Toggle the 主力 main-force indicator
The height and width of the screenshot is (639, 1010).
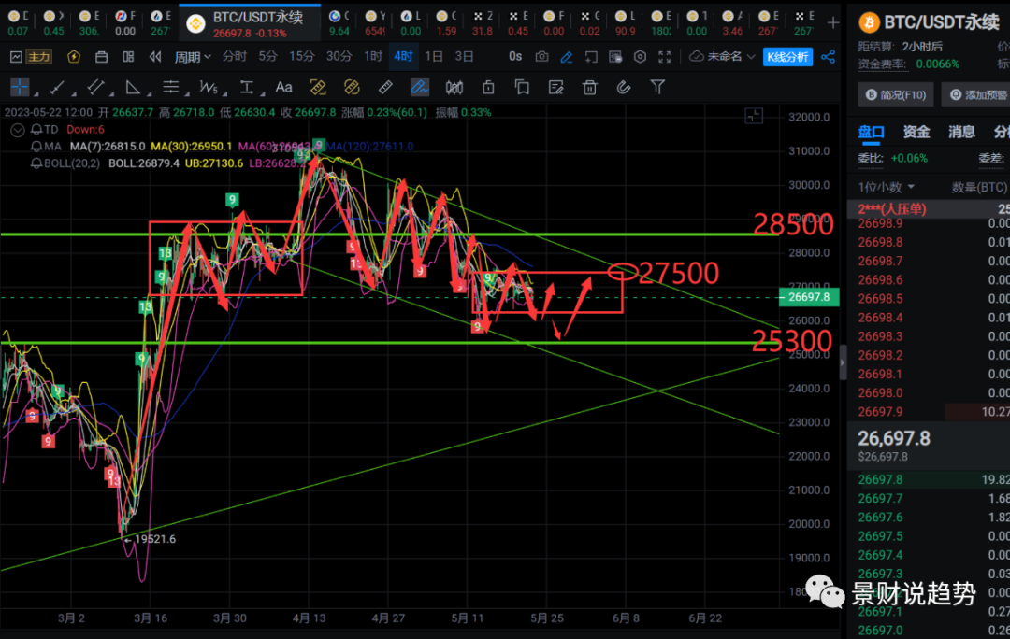pos(38,57)
